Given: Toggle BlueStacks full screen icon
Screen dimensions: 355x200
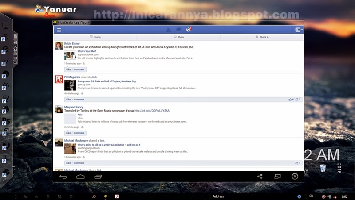Looking at the screenshot, I should [x=278, y=177].
